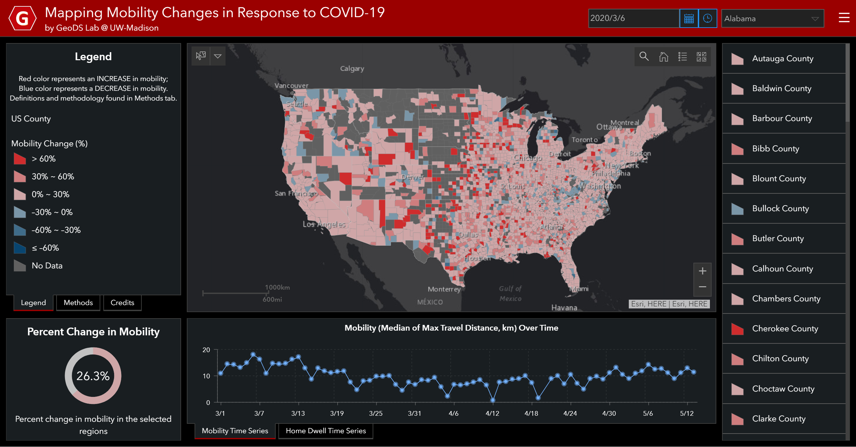Image resolution: width=856 pixels, height=447 pixels.
Task: Click the date field showing 2020/3/6
Action: (634, 18)
